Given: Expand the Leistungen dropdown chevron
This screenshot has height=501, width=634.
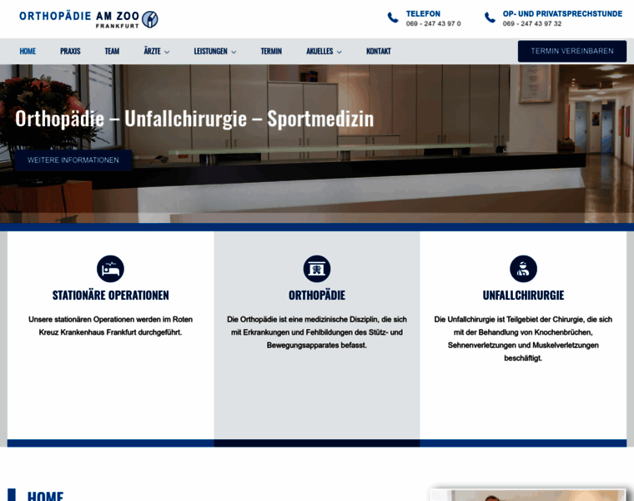Looking at the screenshot, I should (234, 52).
